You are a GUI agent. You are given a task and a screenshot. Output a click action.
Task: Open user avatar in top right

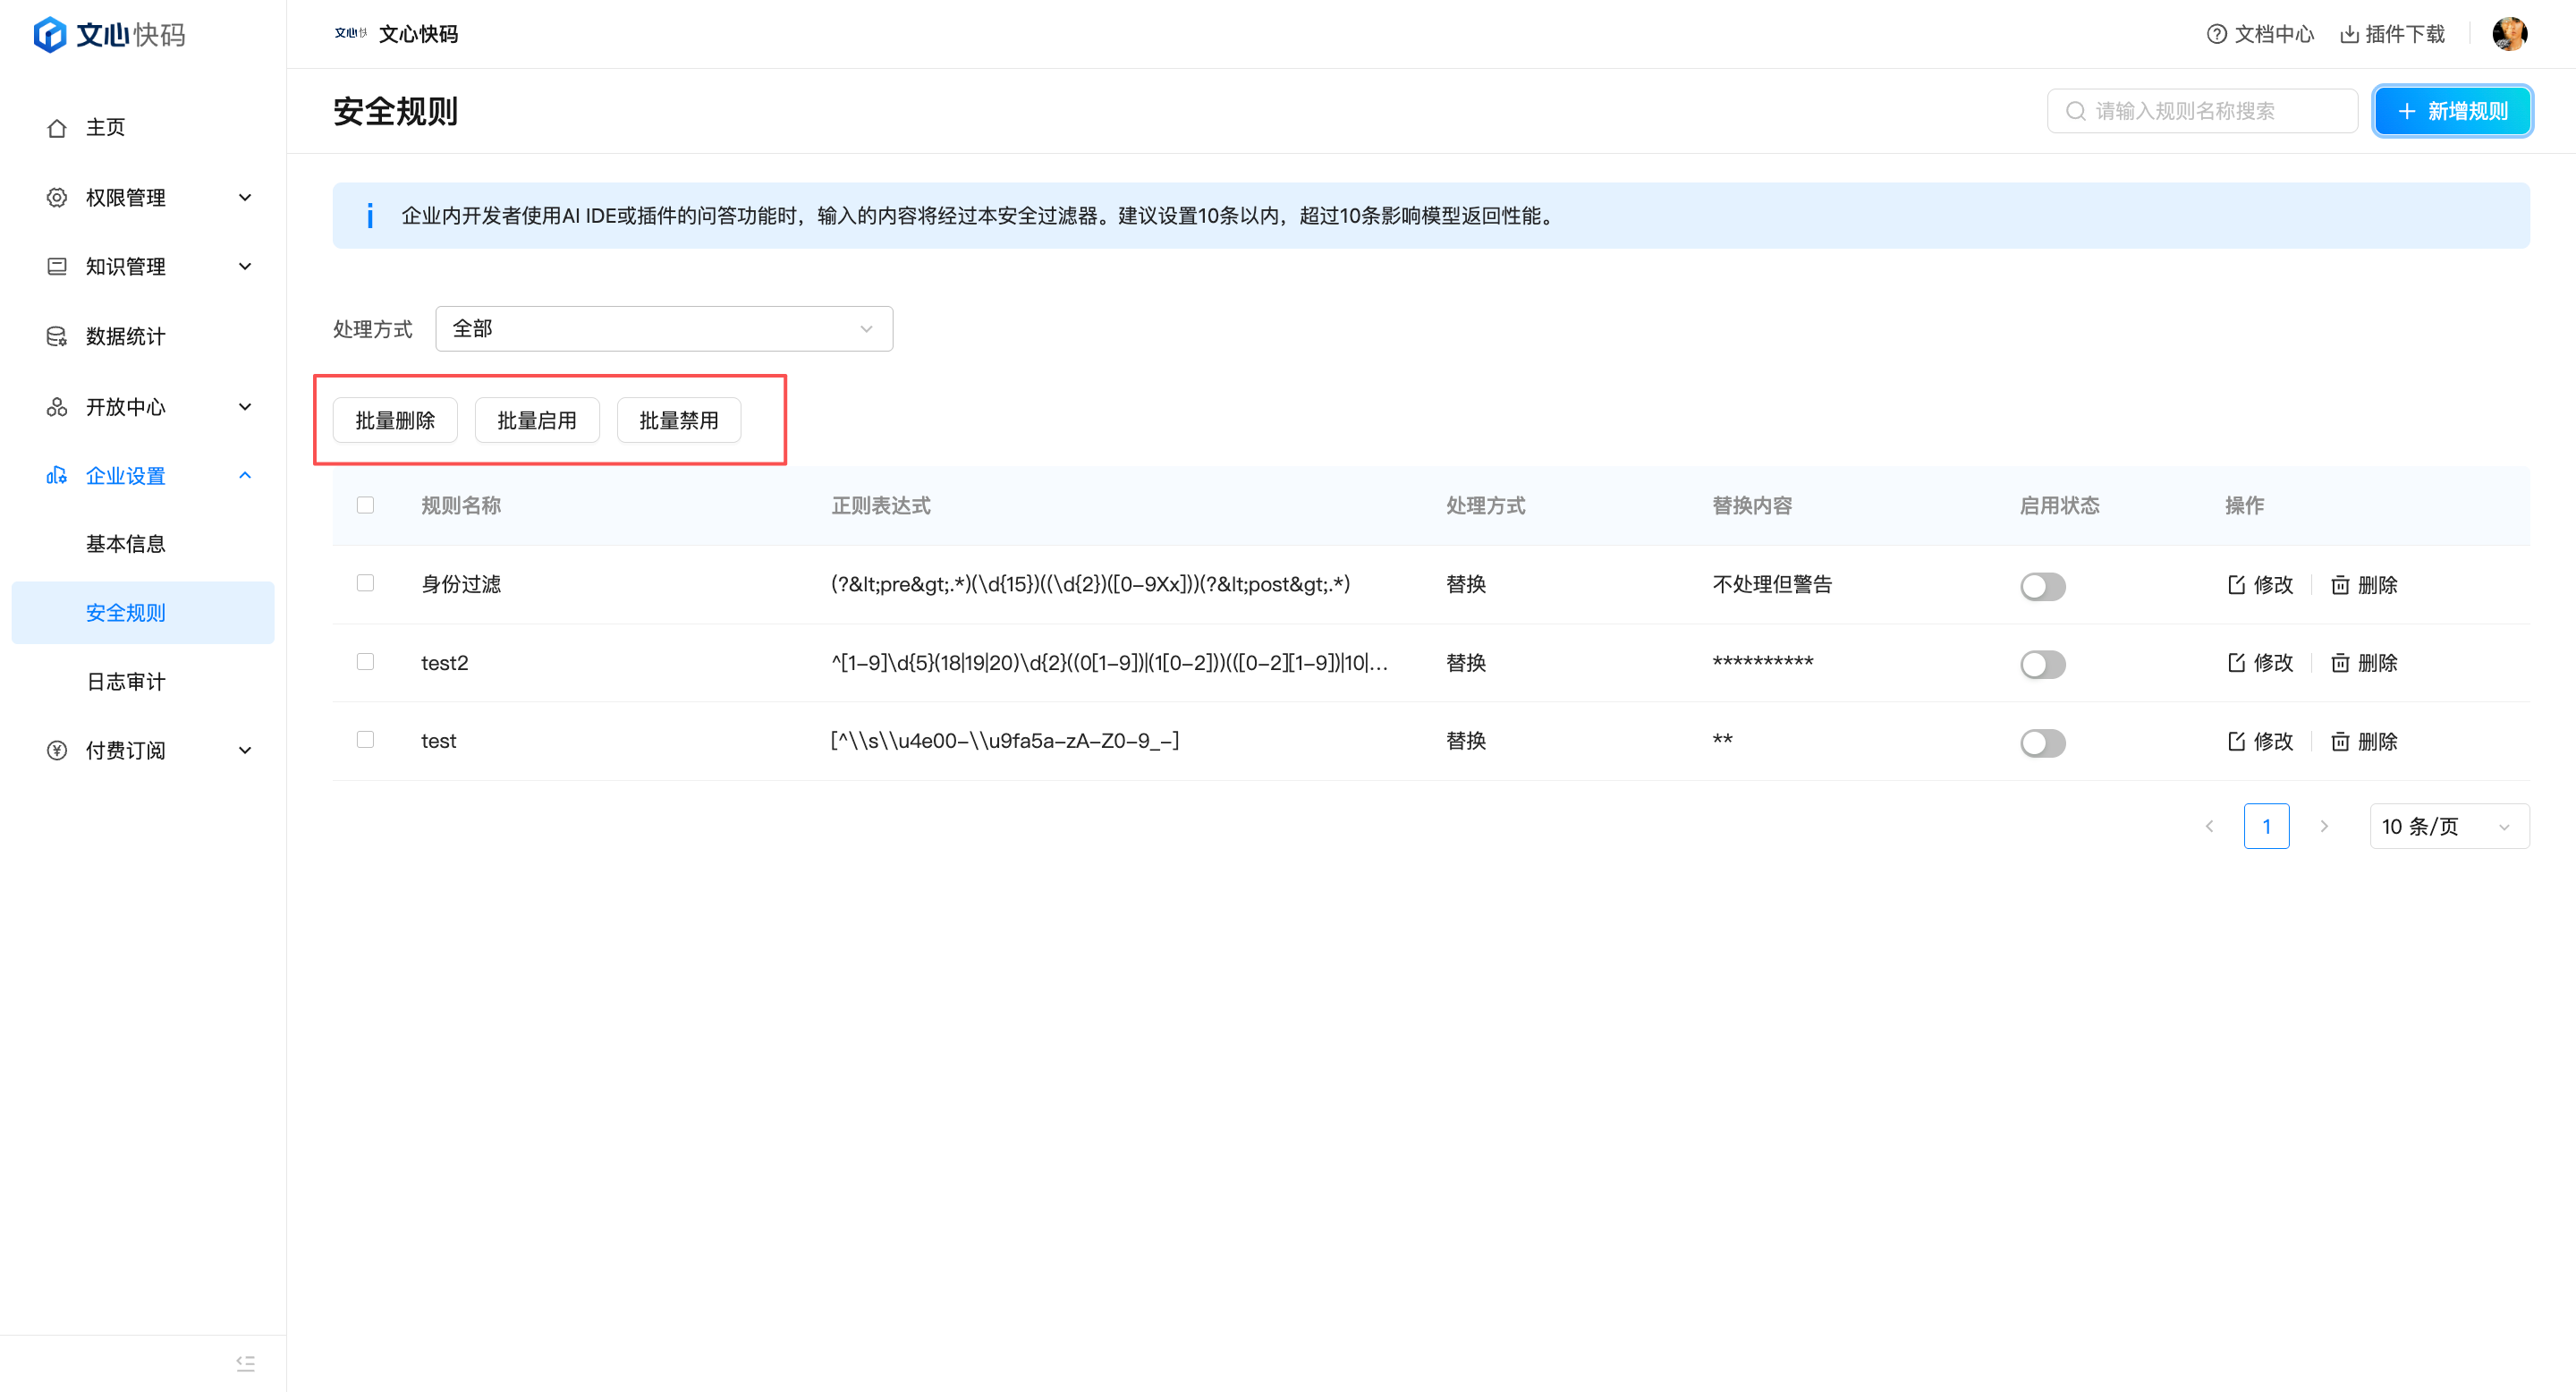pos(2509,34)
